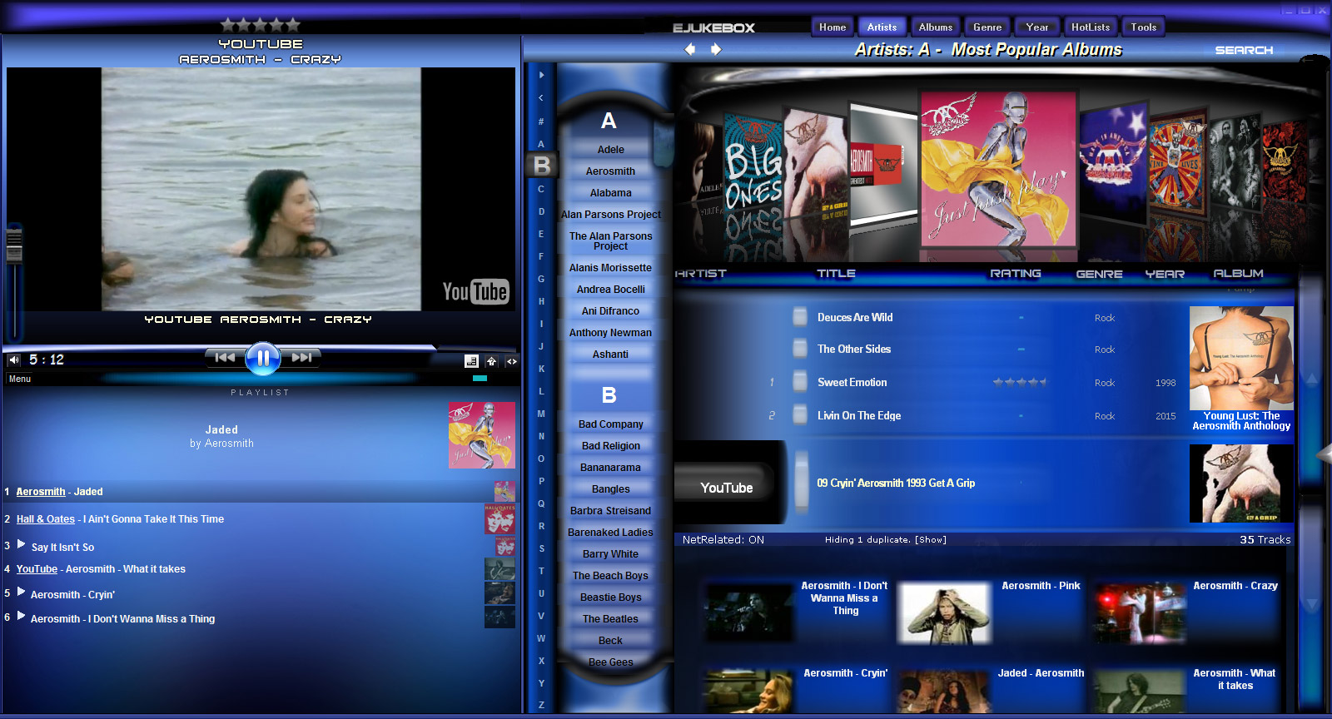This screenshot has height=719, width=1332.
Task: Jump to letter B in the alphabet index
Action: click(x=541, y=166)
